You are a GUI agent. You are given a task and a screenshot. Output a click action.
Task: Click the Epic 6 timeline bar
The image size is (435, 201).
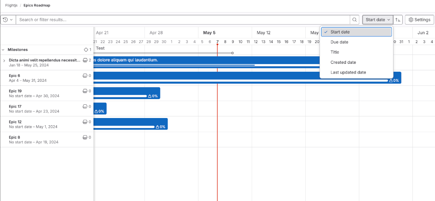(247, 78)
